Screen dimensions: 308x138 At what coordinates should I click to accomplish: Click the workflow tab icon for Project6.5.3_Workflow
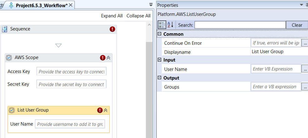point(12,5)
